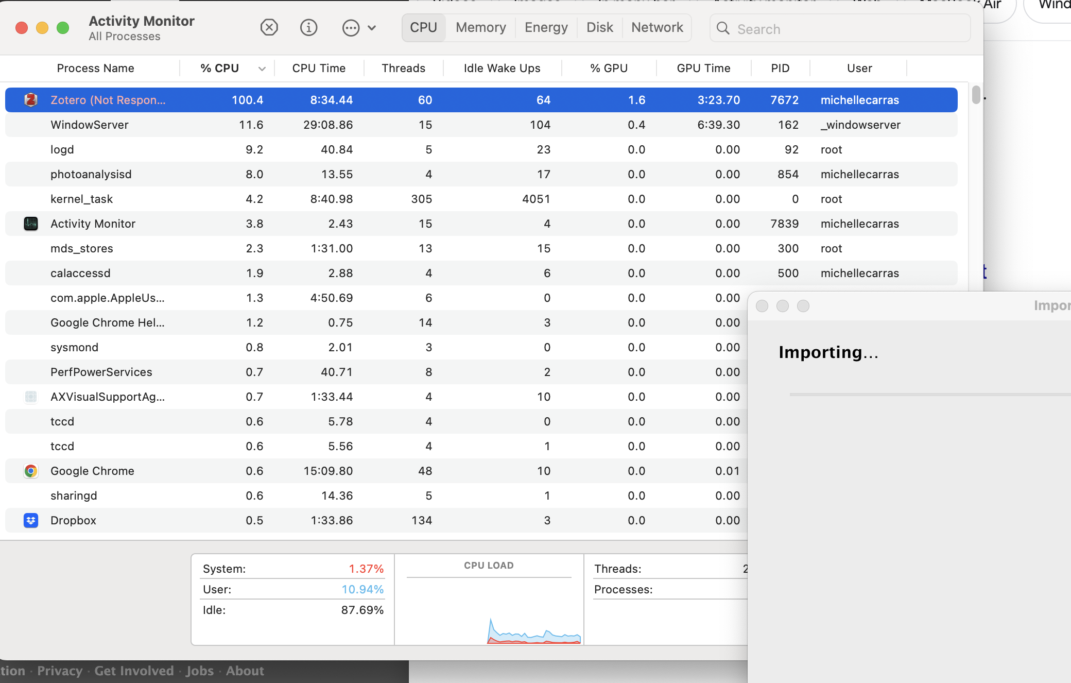Viewport: 1071px width, 683px height.
Task: Sort by the Threads column header
Action: coord(403,68)
